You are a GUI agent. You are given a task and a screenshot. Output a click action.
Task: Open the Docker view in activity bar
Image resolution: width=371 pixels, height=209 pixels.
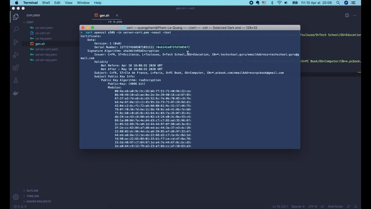tap(16, 93)
